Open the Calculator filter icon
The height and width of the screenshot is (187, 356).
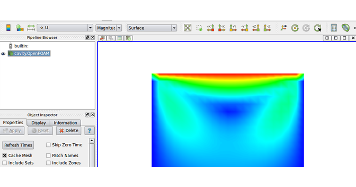coord(334,28)
